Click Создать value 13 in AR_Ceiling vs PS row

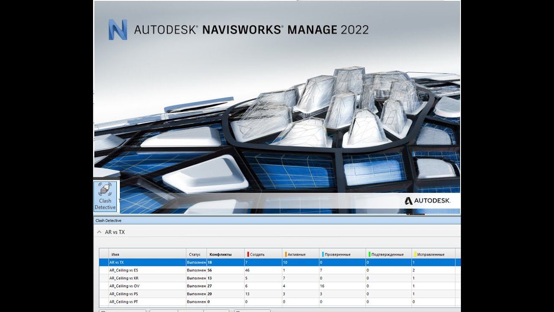248,294
